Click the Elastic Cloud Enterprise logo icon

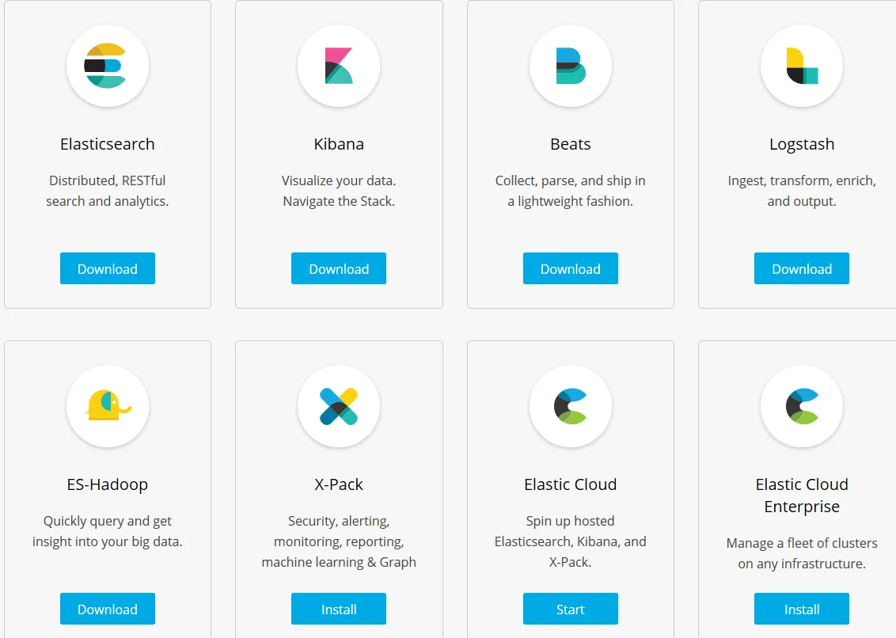click(802, 406)
